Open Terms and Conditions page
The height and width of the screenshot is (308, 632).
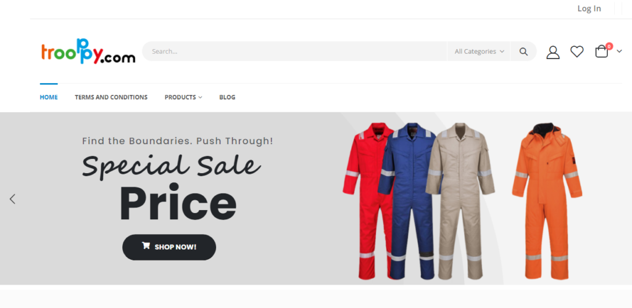(x=111, y=97)
